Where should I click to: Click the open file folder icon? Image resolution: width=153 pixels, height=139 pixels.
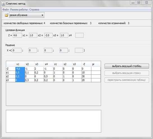coord(6,15)
